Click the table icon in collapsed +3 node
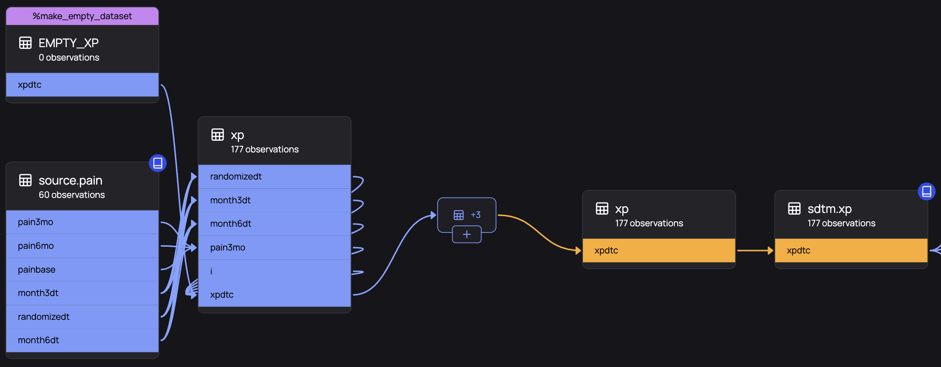This screenshot has height=367, width=941. pos(458,215)
